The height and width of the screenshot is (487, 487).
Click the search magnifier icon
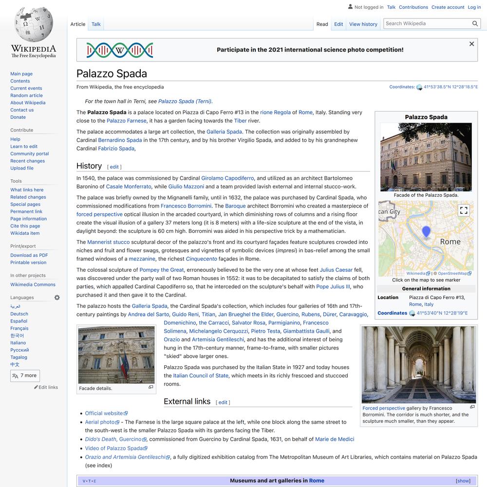point(474,23)
